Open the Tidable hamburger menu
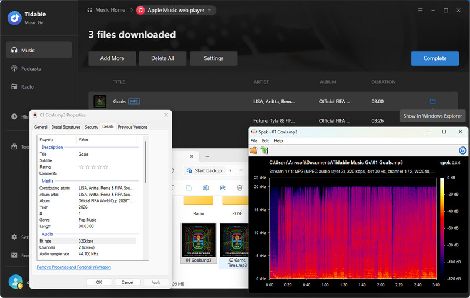470x298 pixels. tap(421, 10)
